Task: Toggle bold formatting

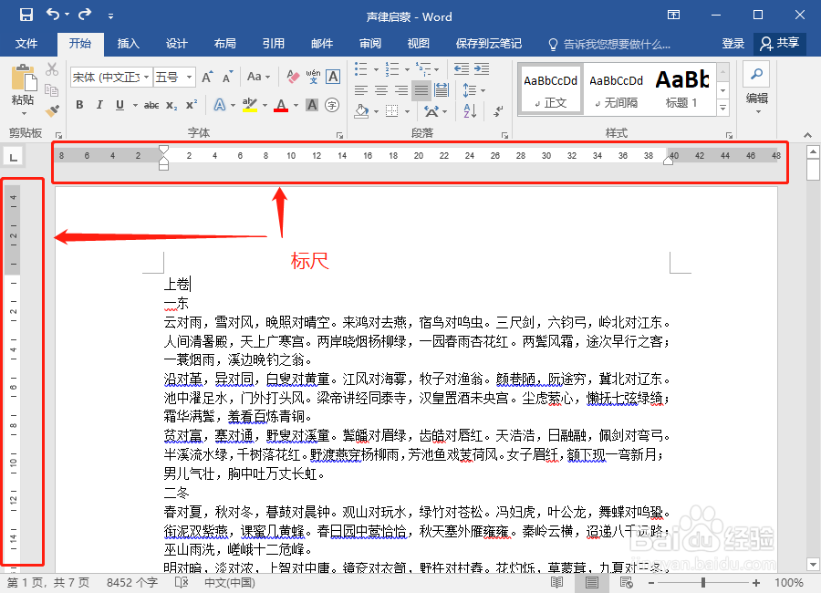Action: coord(79,105)
